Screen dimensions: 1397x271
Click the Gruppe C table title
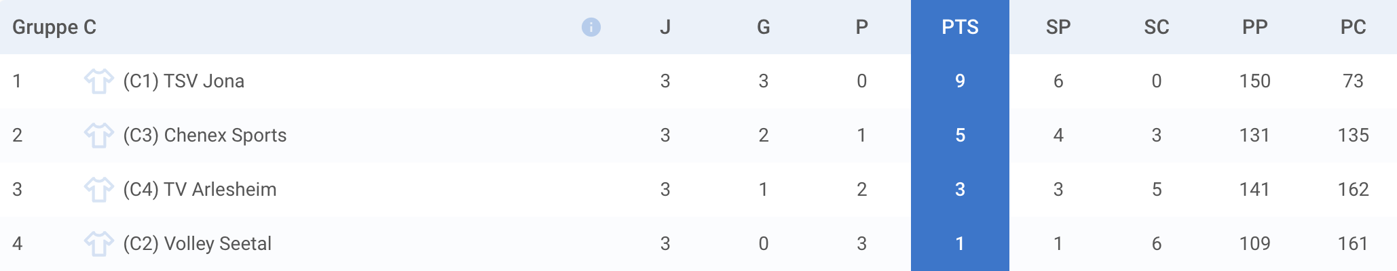tap(54, 27)
